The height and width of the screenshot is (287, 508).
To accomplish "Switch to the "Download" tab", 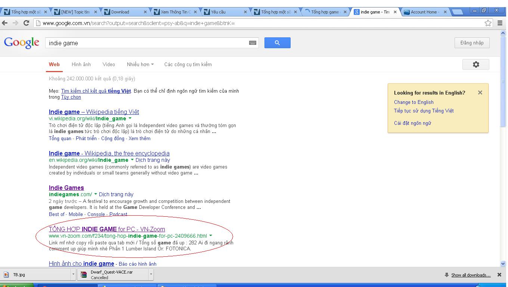I will [125, 12].
